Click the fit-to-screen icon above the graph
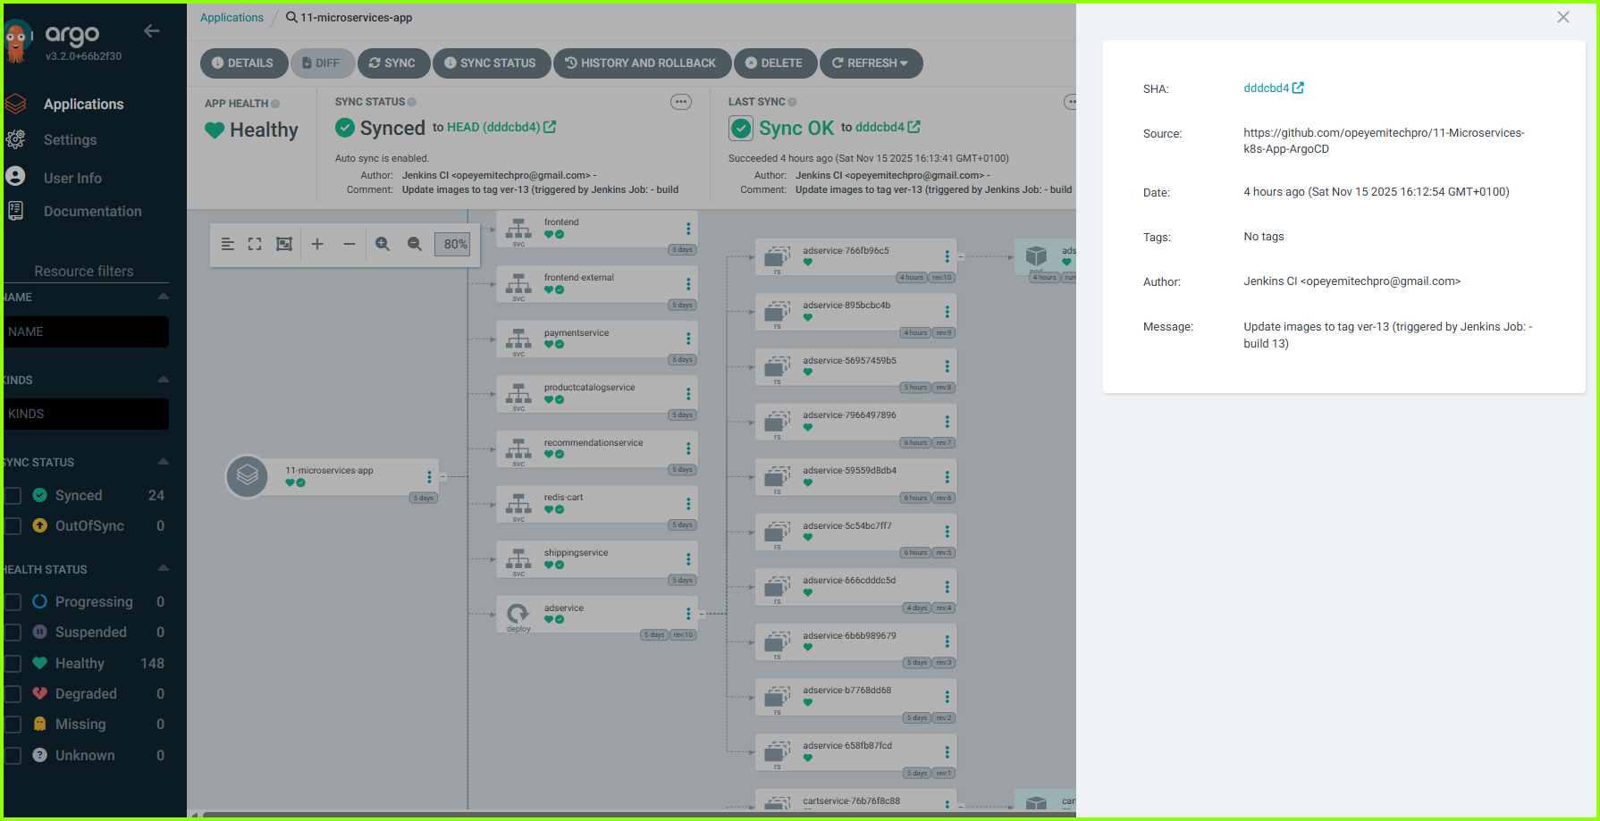The height and width of the screenshot is (821, 1600). click(255, 243)
